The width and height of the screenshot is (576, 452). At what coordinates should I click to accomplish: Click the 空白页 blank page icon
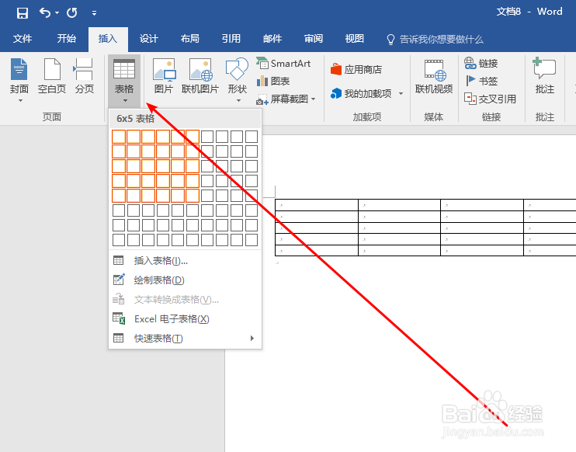click(x=52, y=69)
